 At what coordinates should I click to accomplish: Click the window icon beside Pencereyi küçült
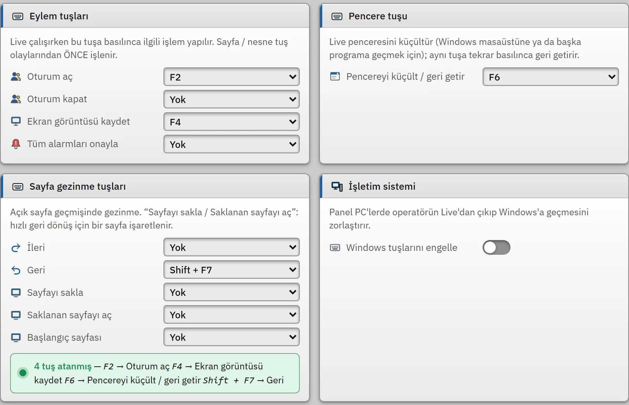click(335, 77)
